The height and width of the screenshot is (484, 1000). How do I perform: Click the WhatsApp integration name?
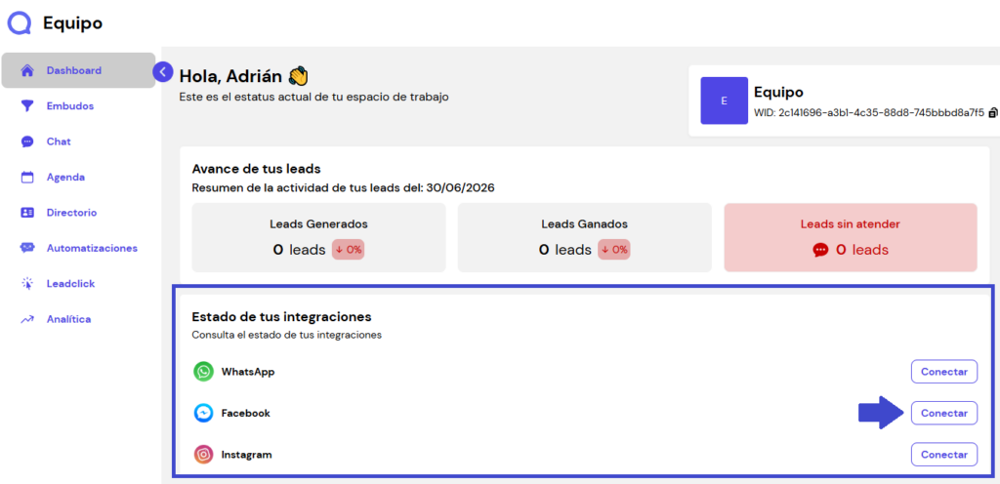248,371
